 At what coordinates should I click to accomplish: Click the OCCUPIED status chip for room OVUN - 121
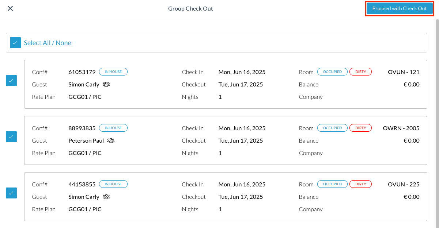click(x=332, y=72)
